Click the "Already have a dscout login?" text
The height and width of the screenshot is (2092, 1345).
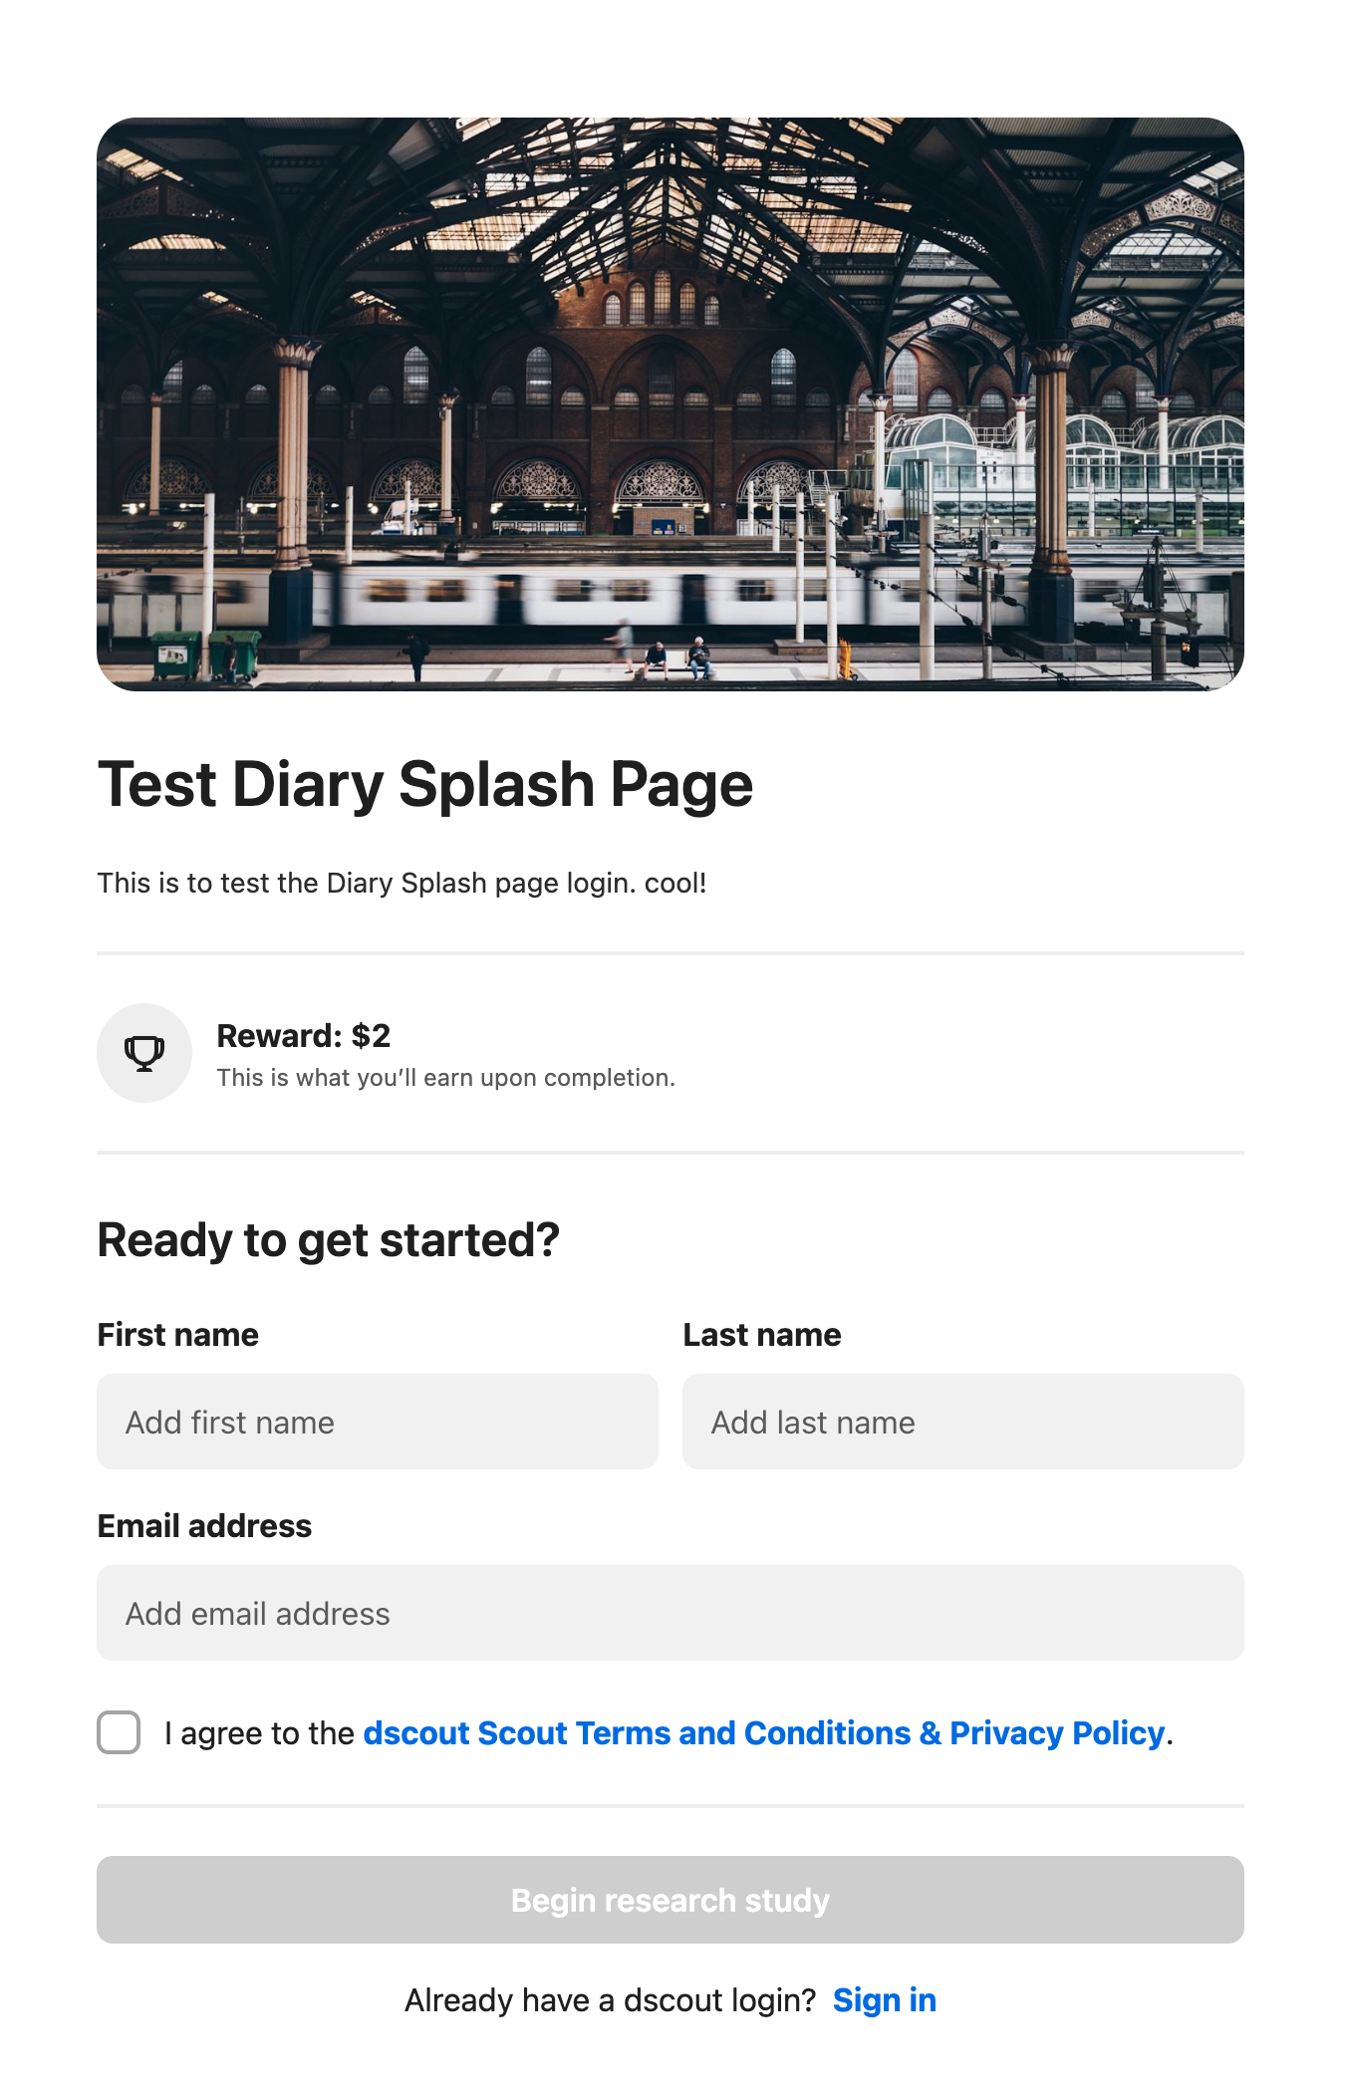click(x=610, y=2000)
